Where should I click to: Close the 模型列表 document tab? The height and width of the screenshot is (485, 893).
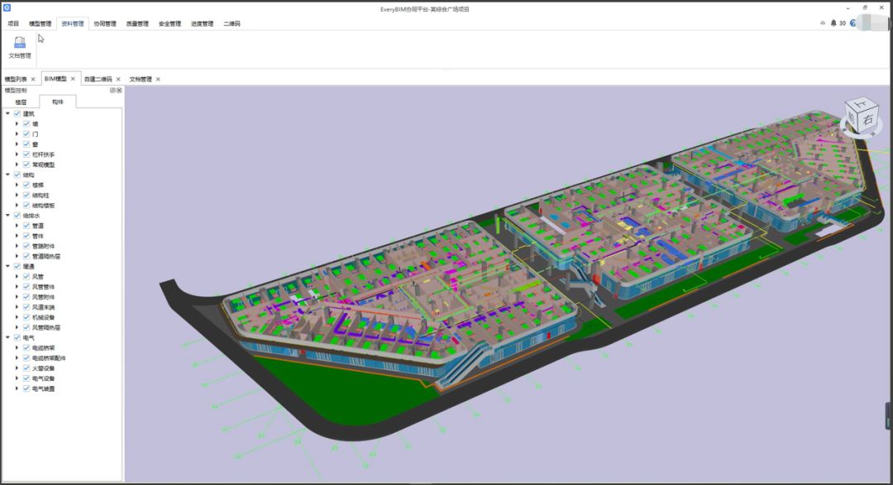point(33,79)
